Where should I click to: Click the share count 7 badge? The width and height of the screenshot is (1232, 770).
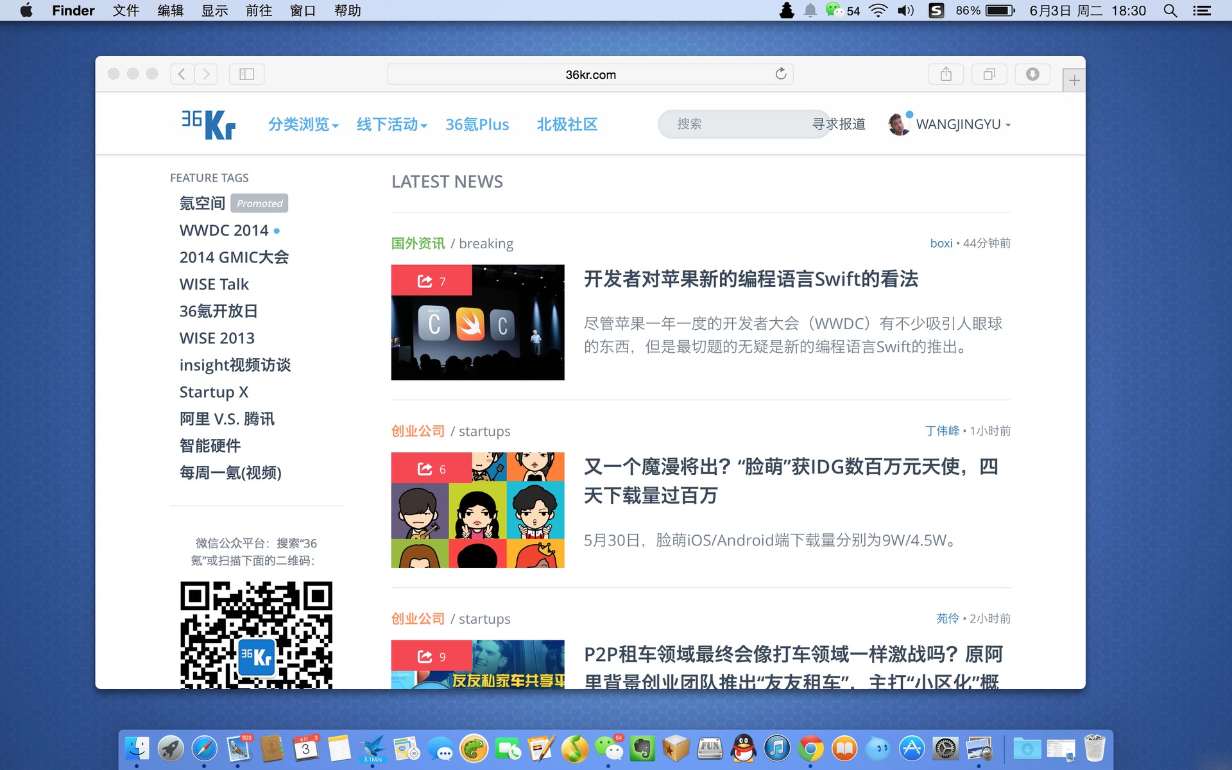431,280
